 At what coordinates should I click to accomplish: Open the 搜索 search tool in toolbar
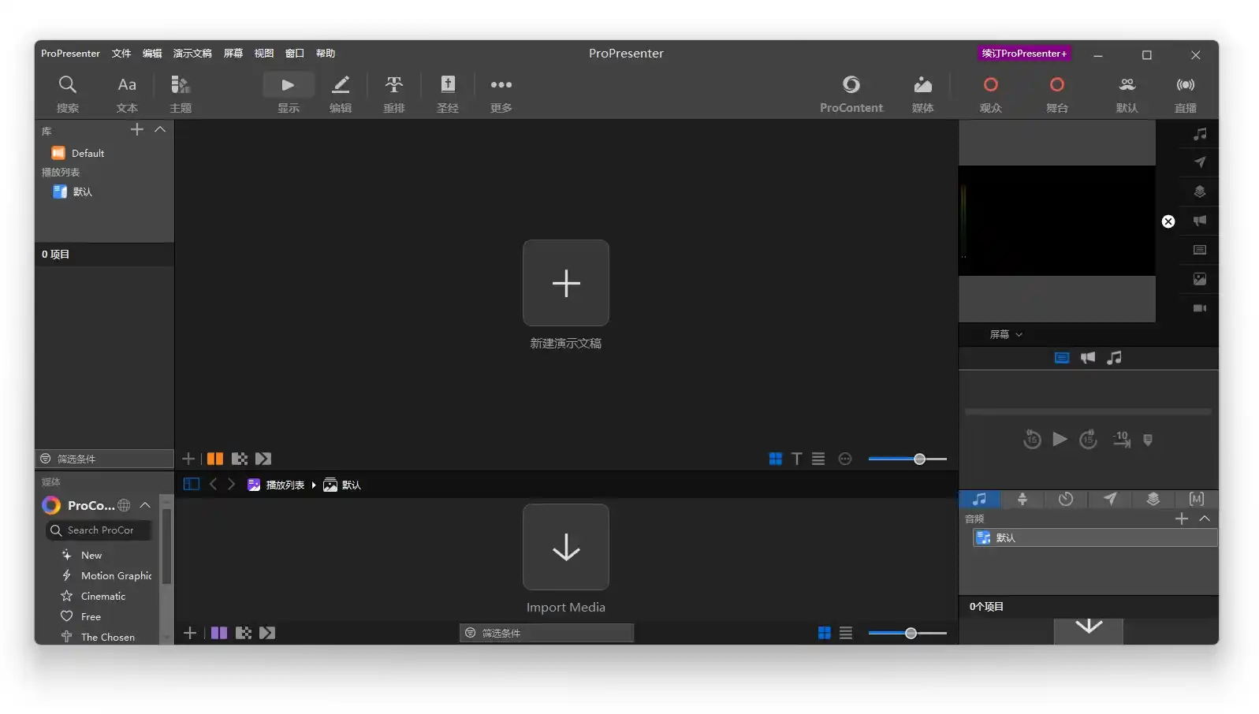point(68,93)
